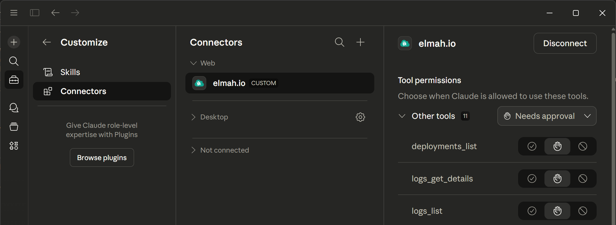
Task: Open the hamburger menu icon
Action: (14, 13)
